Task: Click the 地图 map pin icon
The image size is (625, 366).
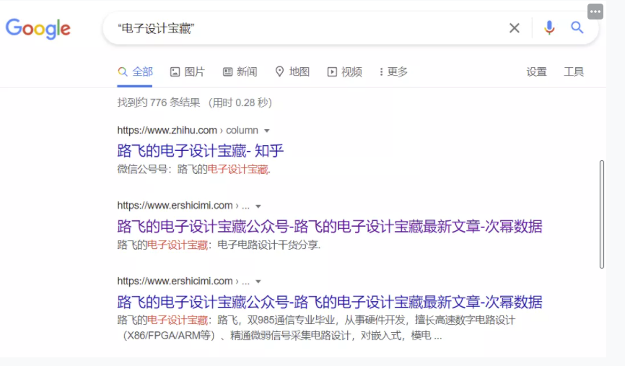Action: pyautogui.click(x=280, y=71)
